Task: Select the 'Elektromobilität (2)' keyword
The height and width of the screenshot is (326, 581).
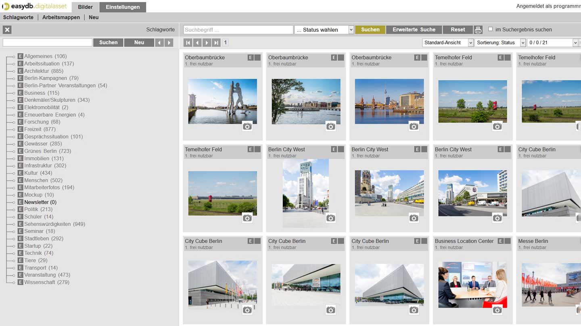Action: point(46,107)
